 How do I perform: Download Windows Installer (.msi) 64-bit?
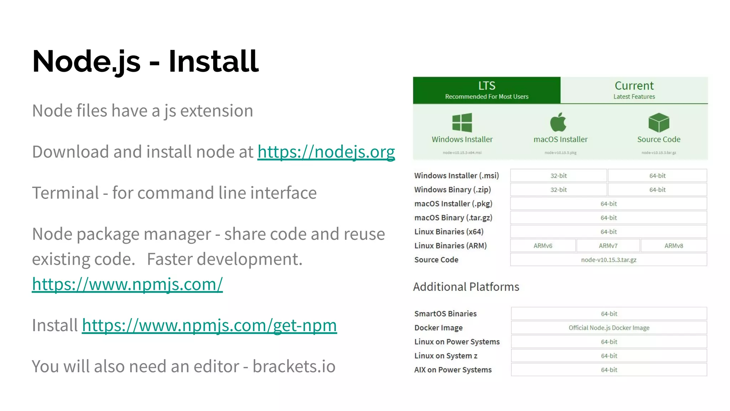pyautogui.click(x=657, y=176)
